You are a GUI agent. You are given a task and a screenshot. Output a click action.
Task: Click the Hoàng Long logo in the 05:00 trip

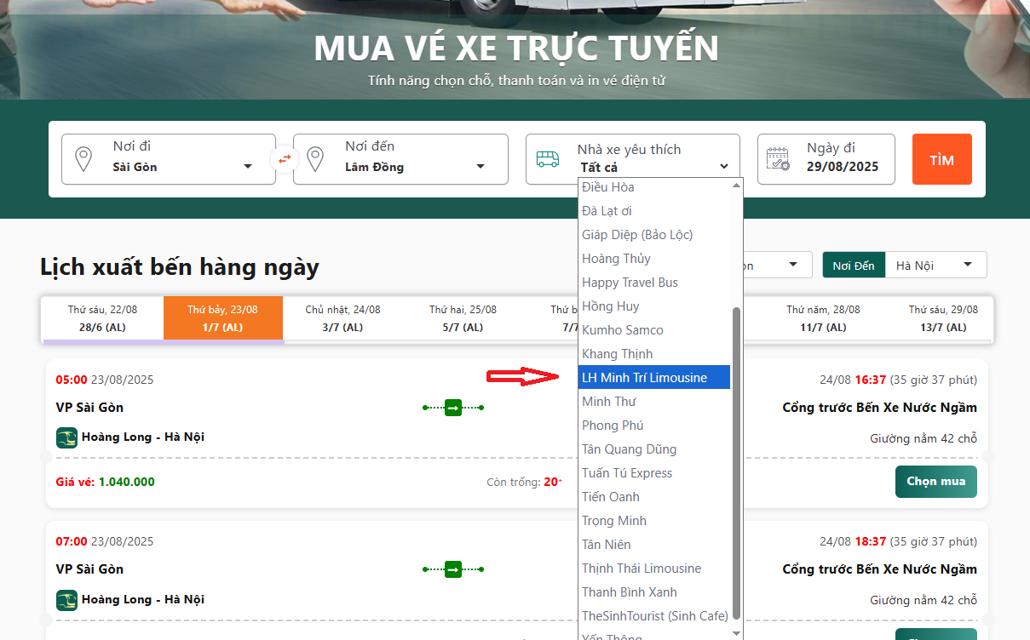click(66, 437)
